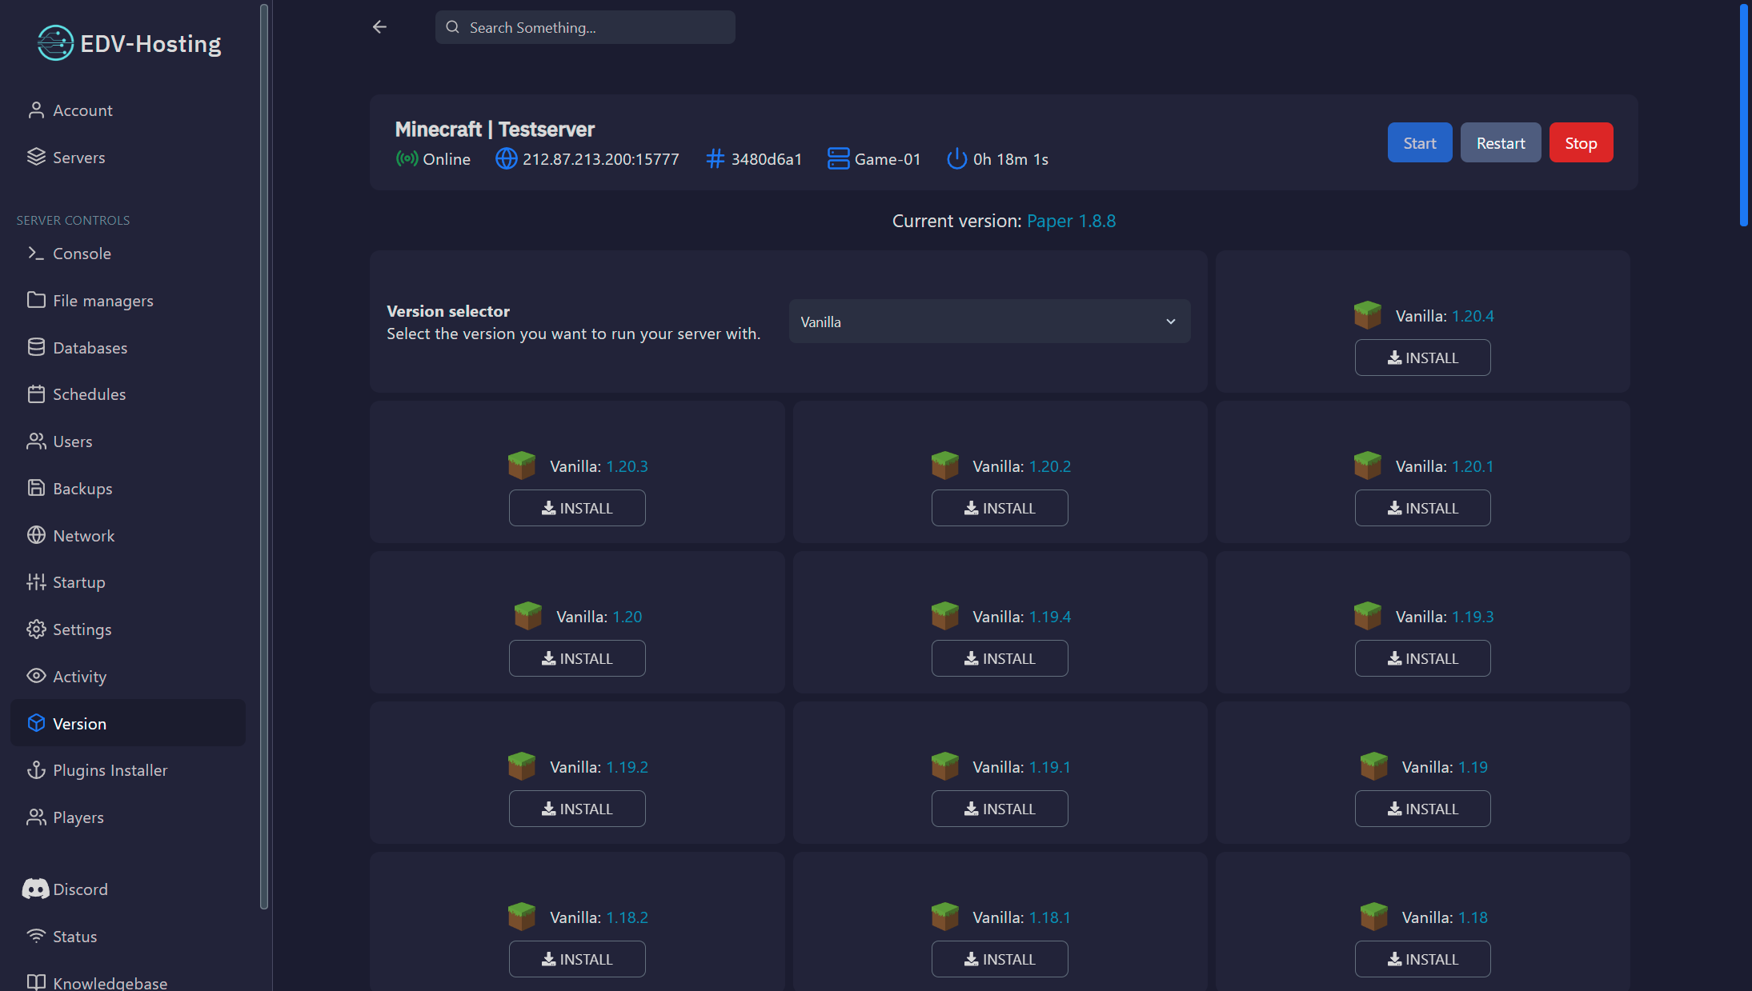The height and width of the screenshot is (991, 1752).
Task: Open Schedules in the sidebar
Action: 128,394
